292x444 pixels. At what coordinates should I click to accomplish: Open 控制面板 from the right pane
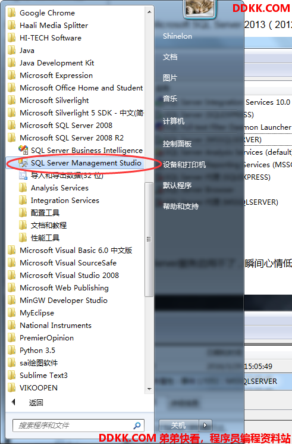click(x=177, y=144)
